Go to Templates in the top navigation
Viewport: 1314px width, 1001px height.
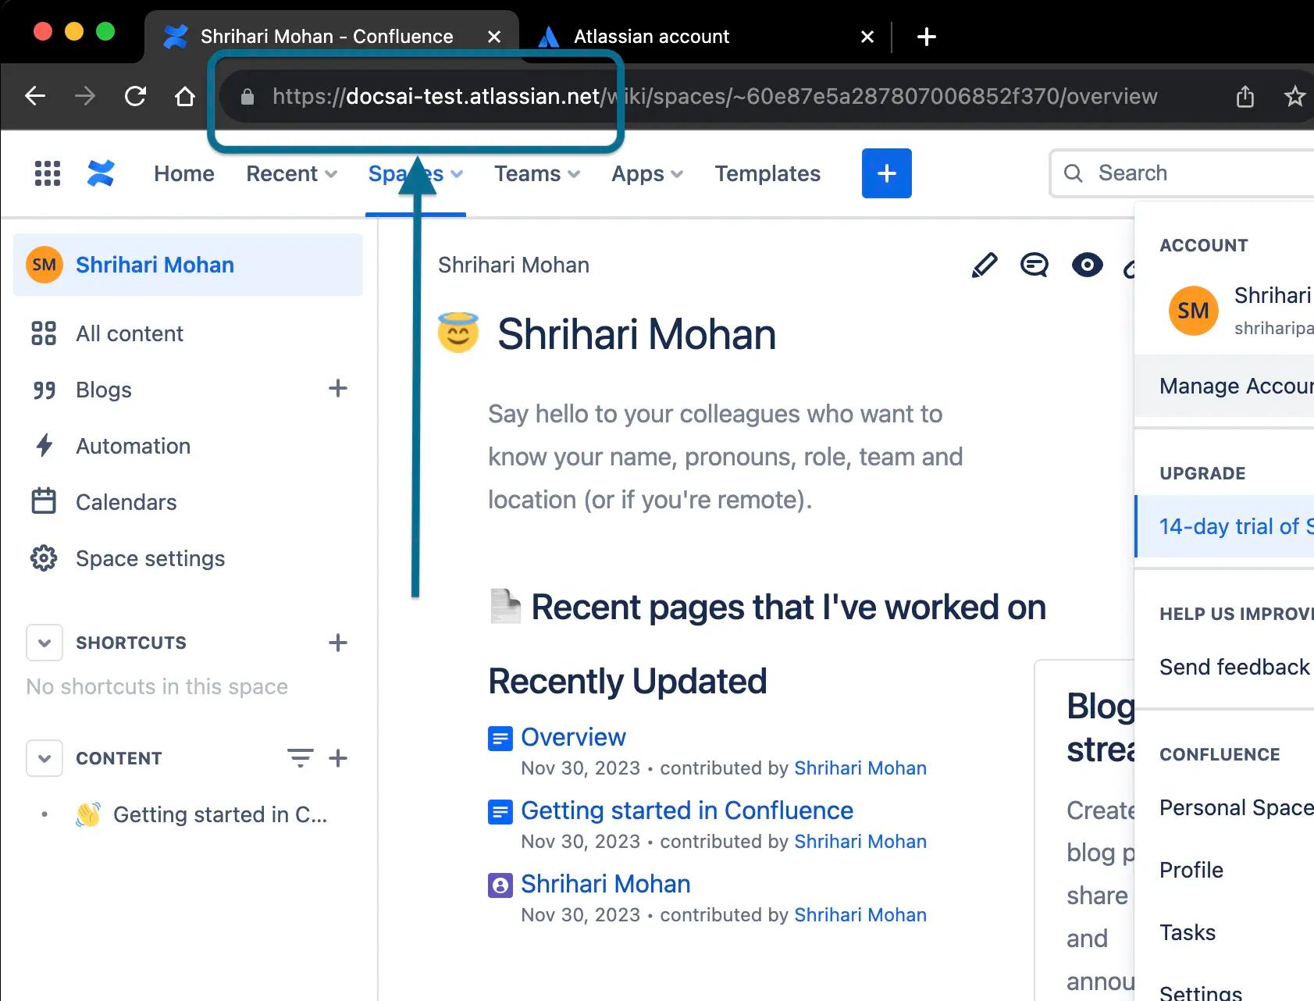pyautogui.click(x=767, y=173)
